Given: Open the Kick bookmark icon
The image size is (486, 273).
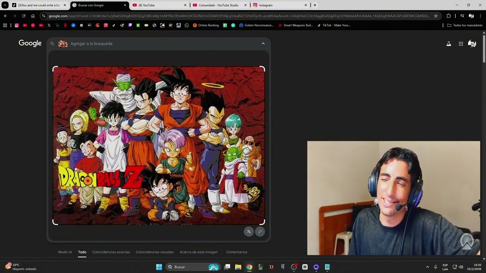Looking at the screenshot, I should [x=138, y=25].
